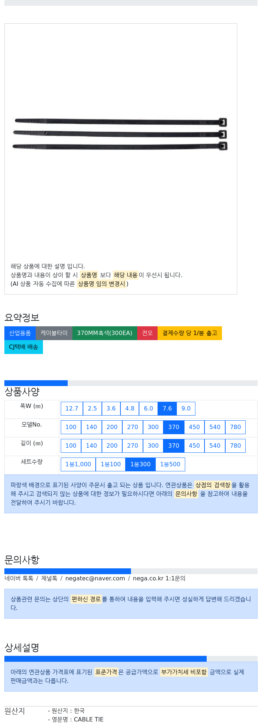Select set quantity 1봉1,000
The width and height of the screenshot is (262, 724).
78,464
